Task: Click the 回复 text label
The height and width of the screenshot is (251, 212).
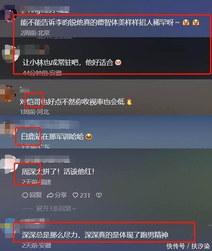Action: [36, 195]
